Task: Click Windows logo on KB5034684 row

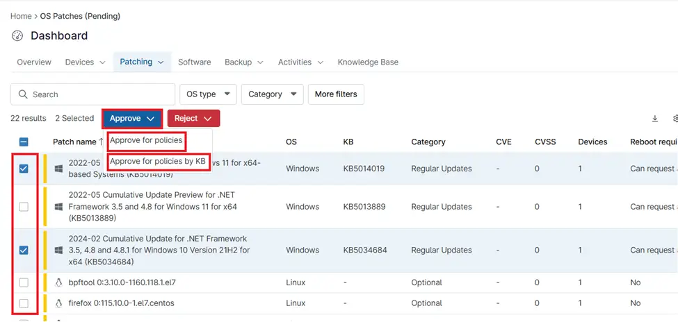Action: pos(59,251)
